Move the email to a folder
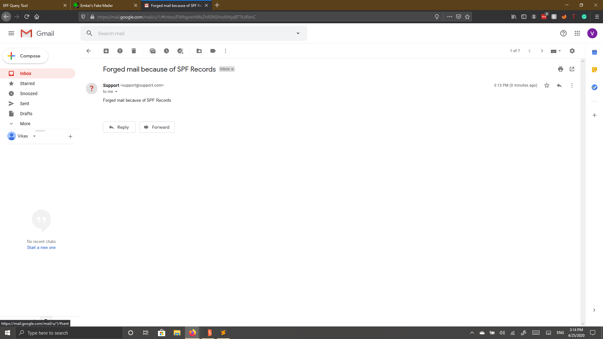 (199, 51)
